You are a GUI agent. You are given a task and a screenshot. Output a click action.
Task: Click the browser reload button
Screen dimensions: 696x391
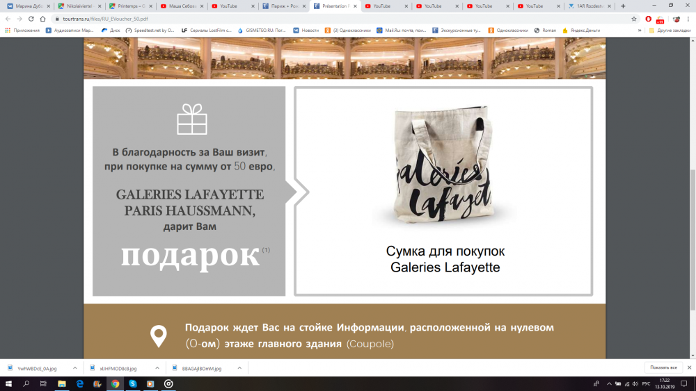click(x=32, y=19)
